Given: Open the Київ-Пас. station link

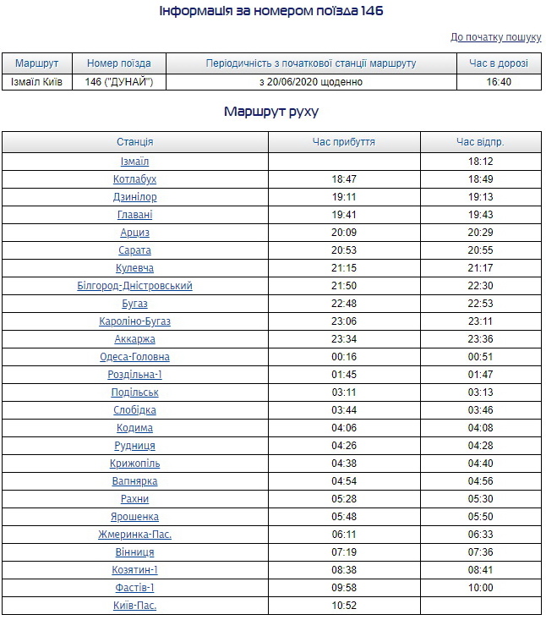Looking at the screenshot, I should pos(135,606).
